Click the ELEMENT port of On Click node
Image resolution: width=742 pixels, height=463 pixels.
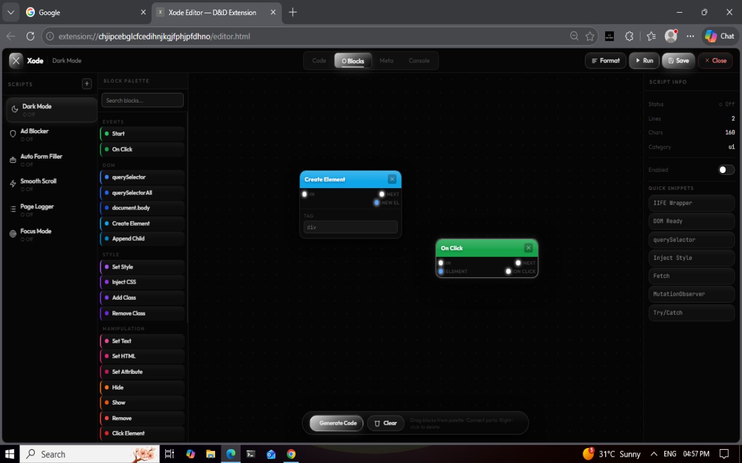441,271
